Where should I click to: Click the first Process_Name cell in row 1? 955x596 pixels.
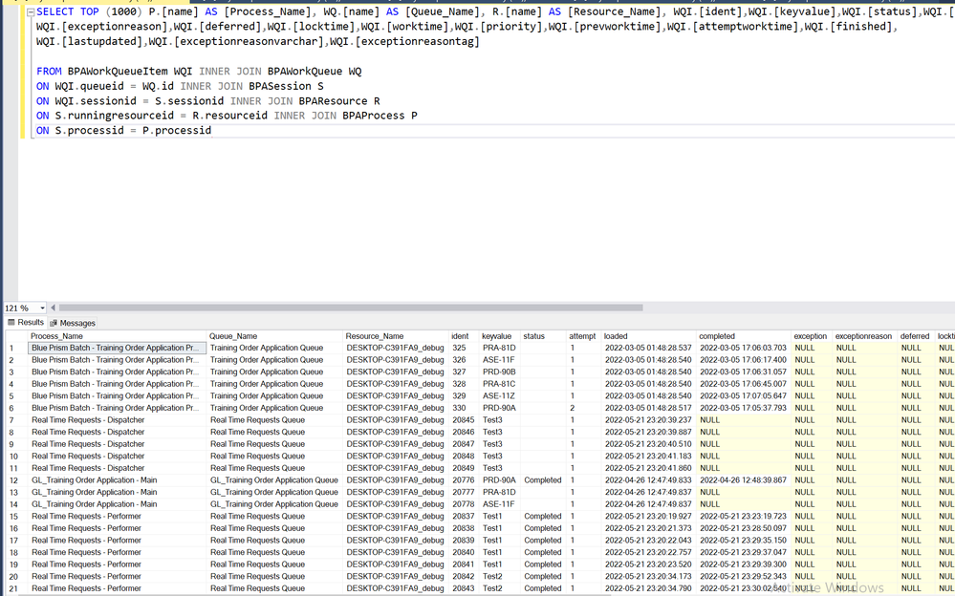pos(115,349)
